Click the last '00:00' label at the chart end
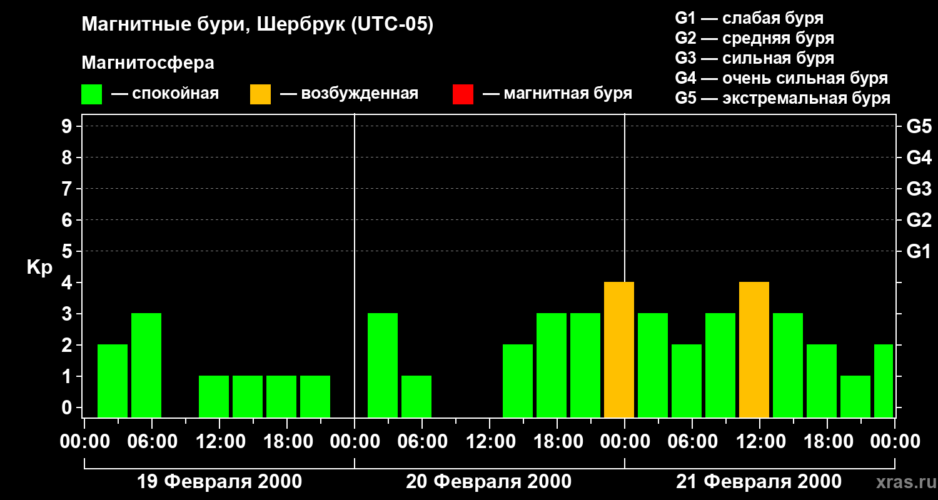The image size is (938, 500). pos(895,442)
